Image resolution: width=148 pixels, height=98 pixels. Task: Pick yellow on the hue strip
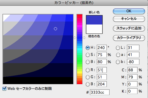[x=79, y=72]
